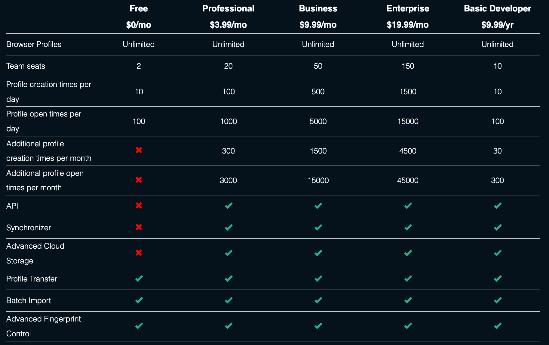Click red cross for Advanced Cloud Storage
The height and width of the screenshot is (345, 549).
[x=139, y=253]
